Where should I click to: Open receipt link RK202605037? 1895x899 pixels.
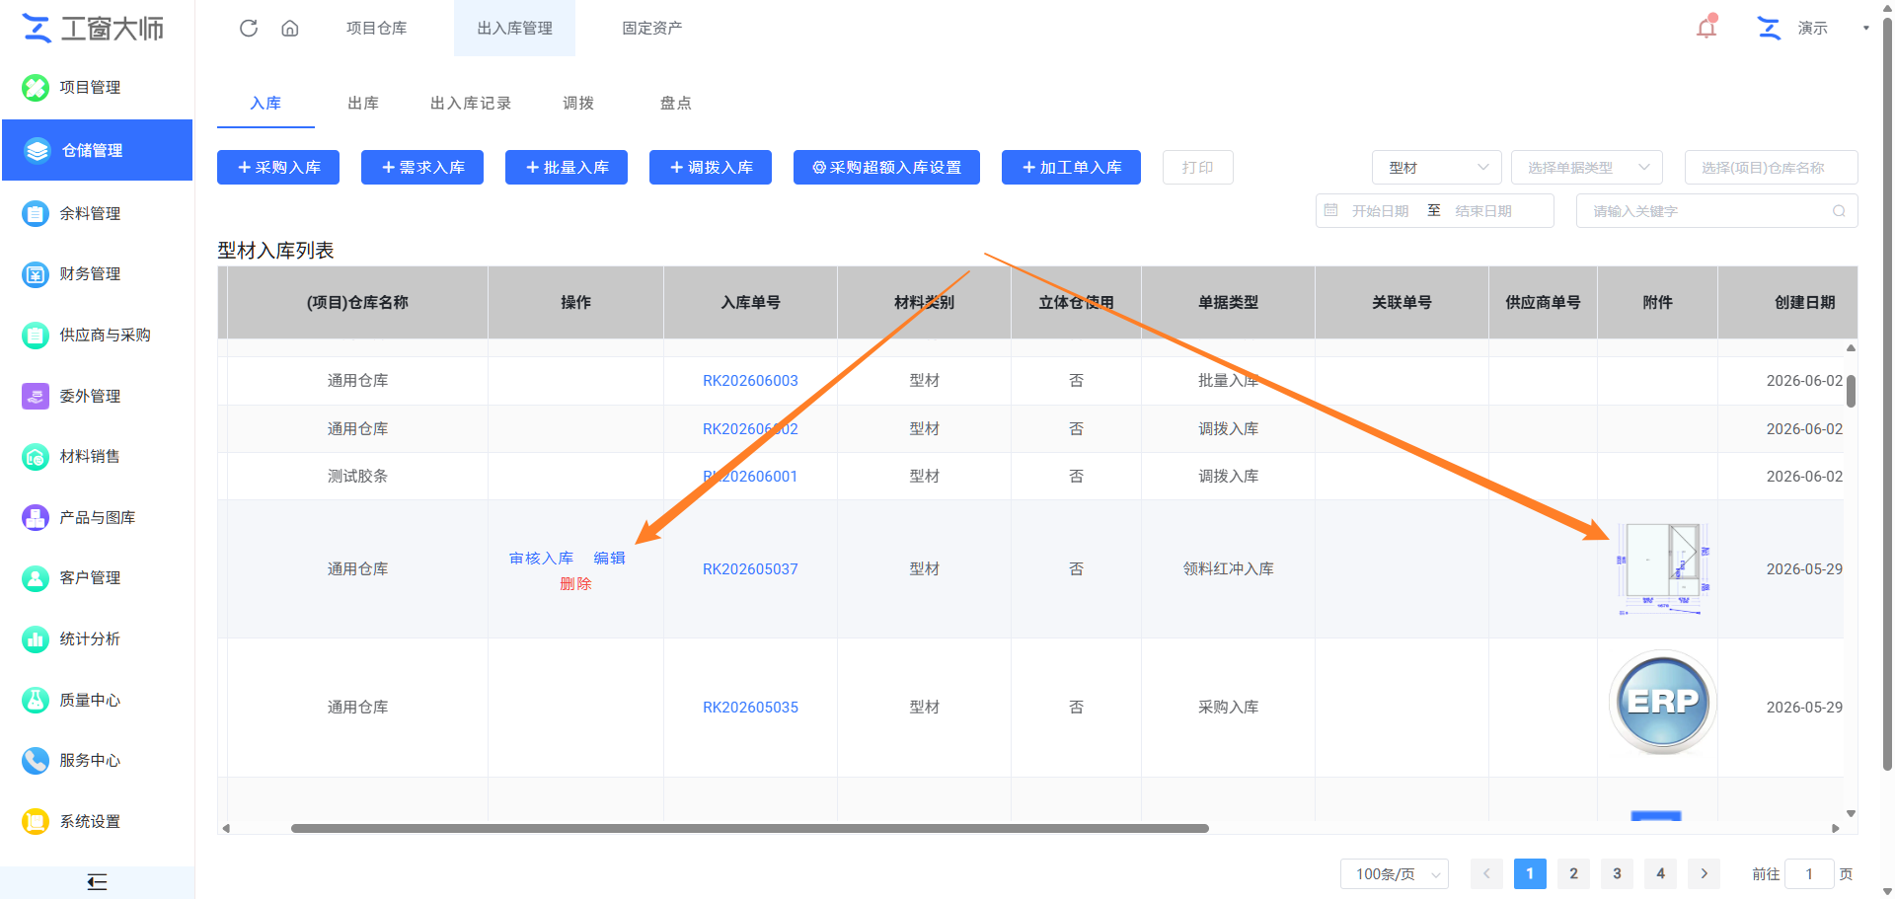750,569
